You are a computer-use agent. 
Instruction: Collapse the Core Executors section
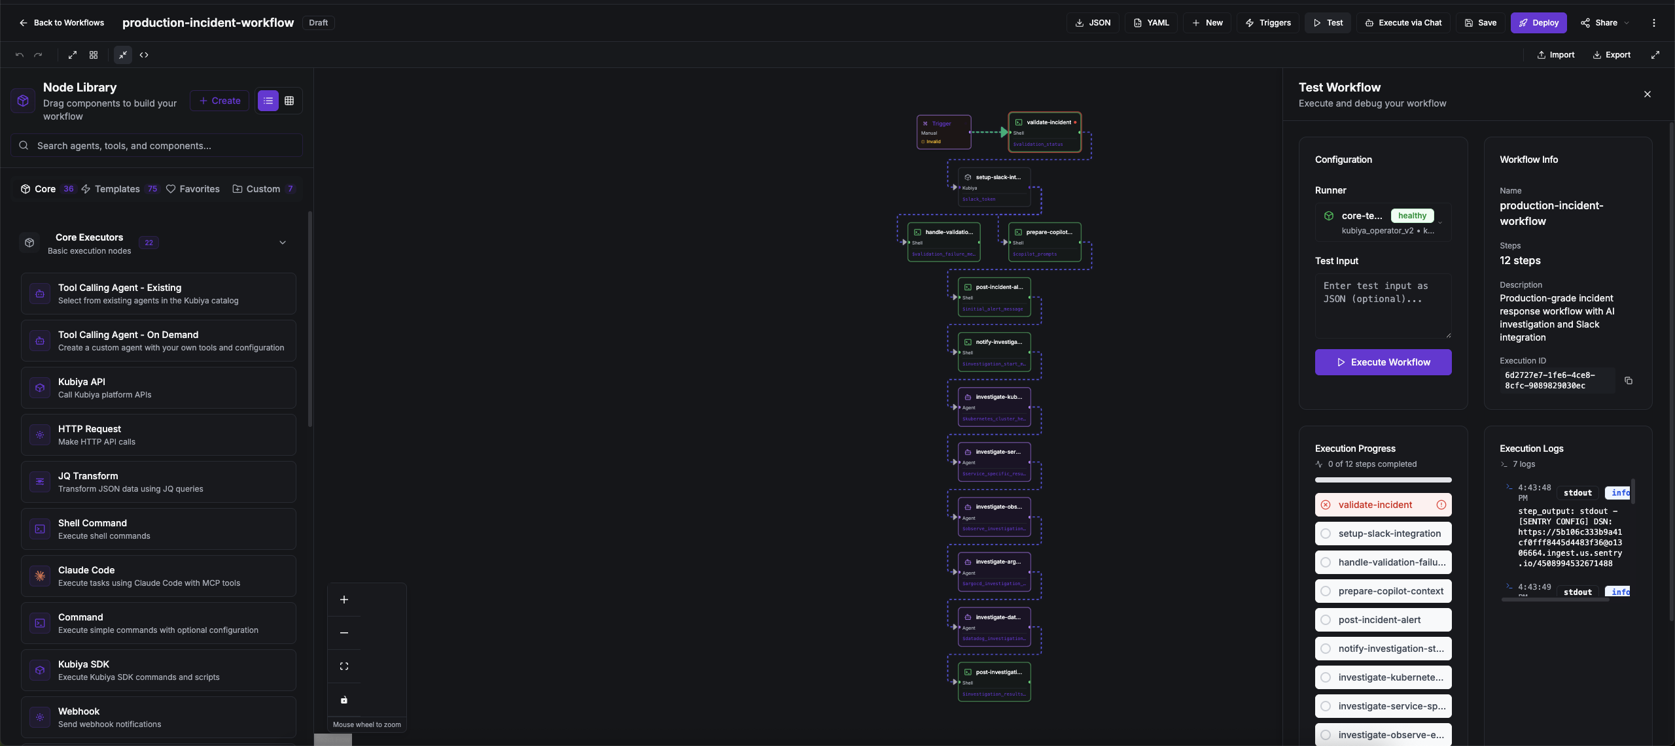pyautogui.click(x=283, y=243)
